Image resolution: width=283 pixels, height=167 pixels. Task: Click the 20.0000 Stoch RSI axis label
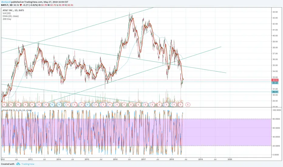(x=276, y=146)
